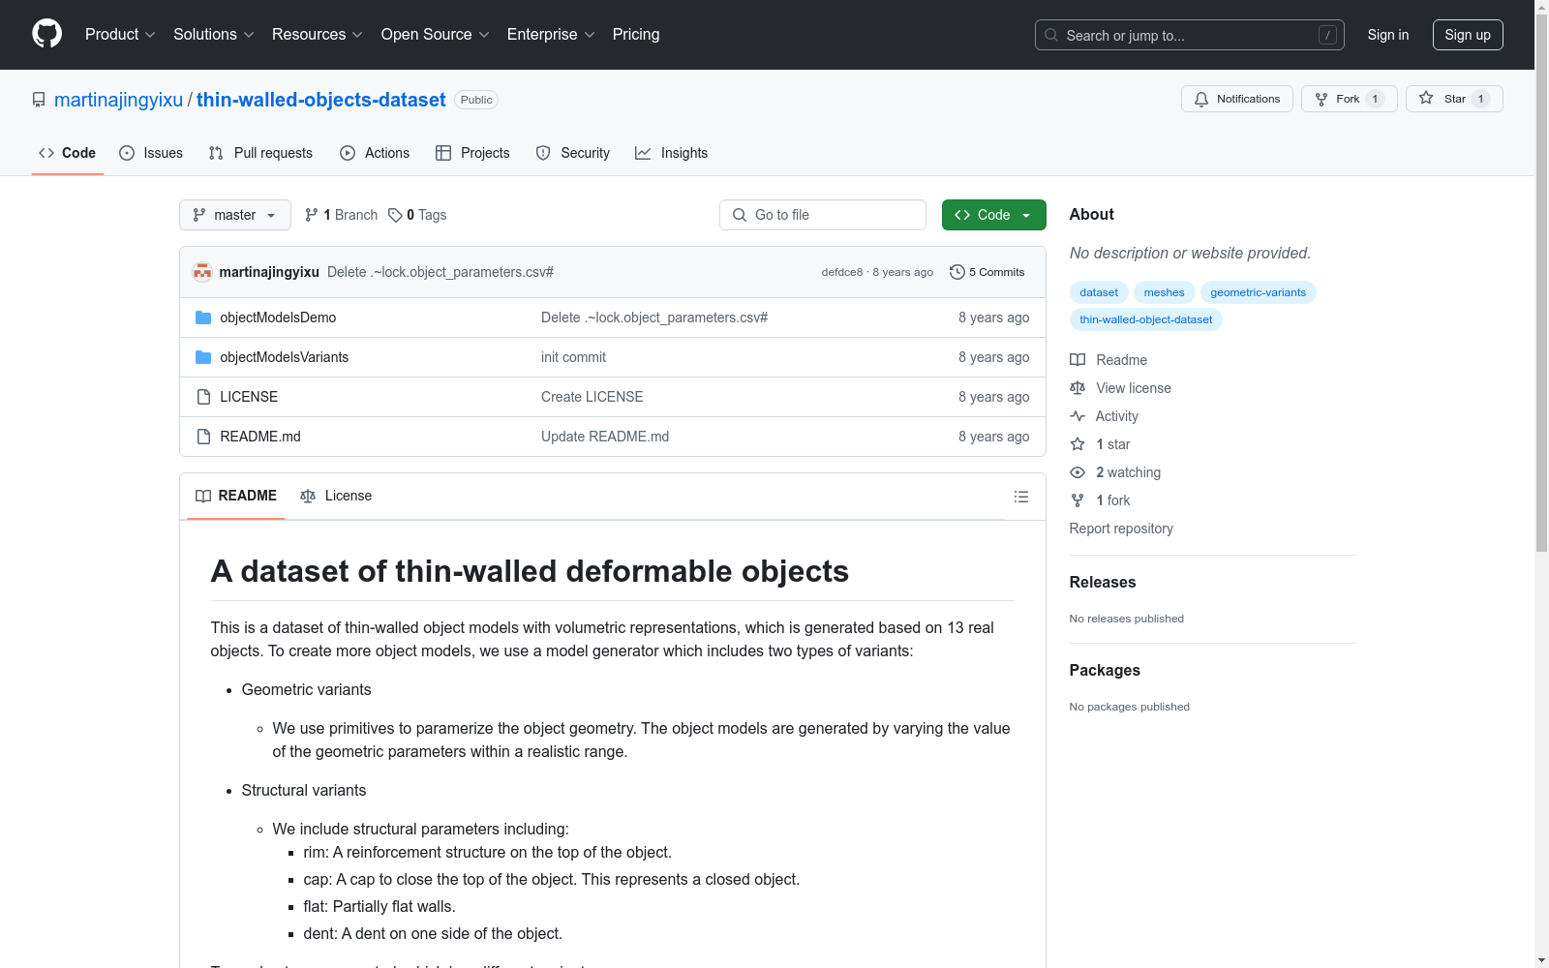
Task: Click the martinajingyixu avatar in commit row
Action: [202, 272]
